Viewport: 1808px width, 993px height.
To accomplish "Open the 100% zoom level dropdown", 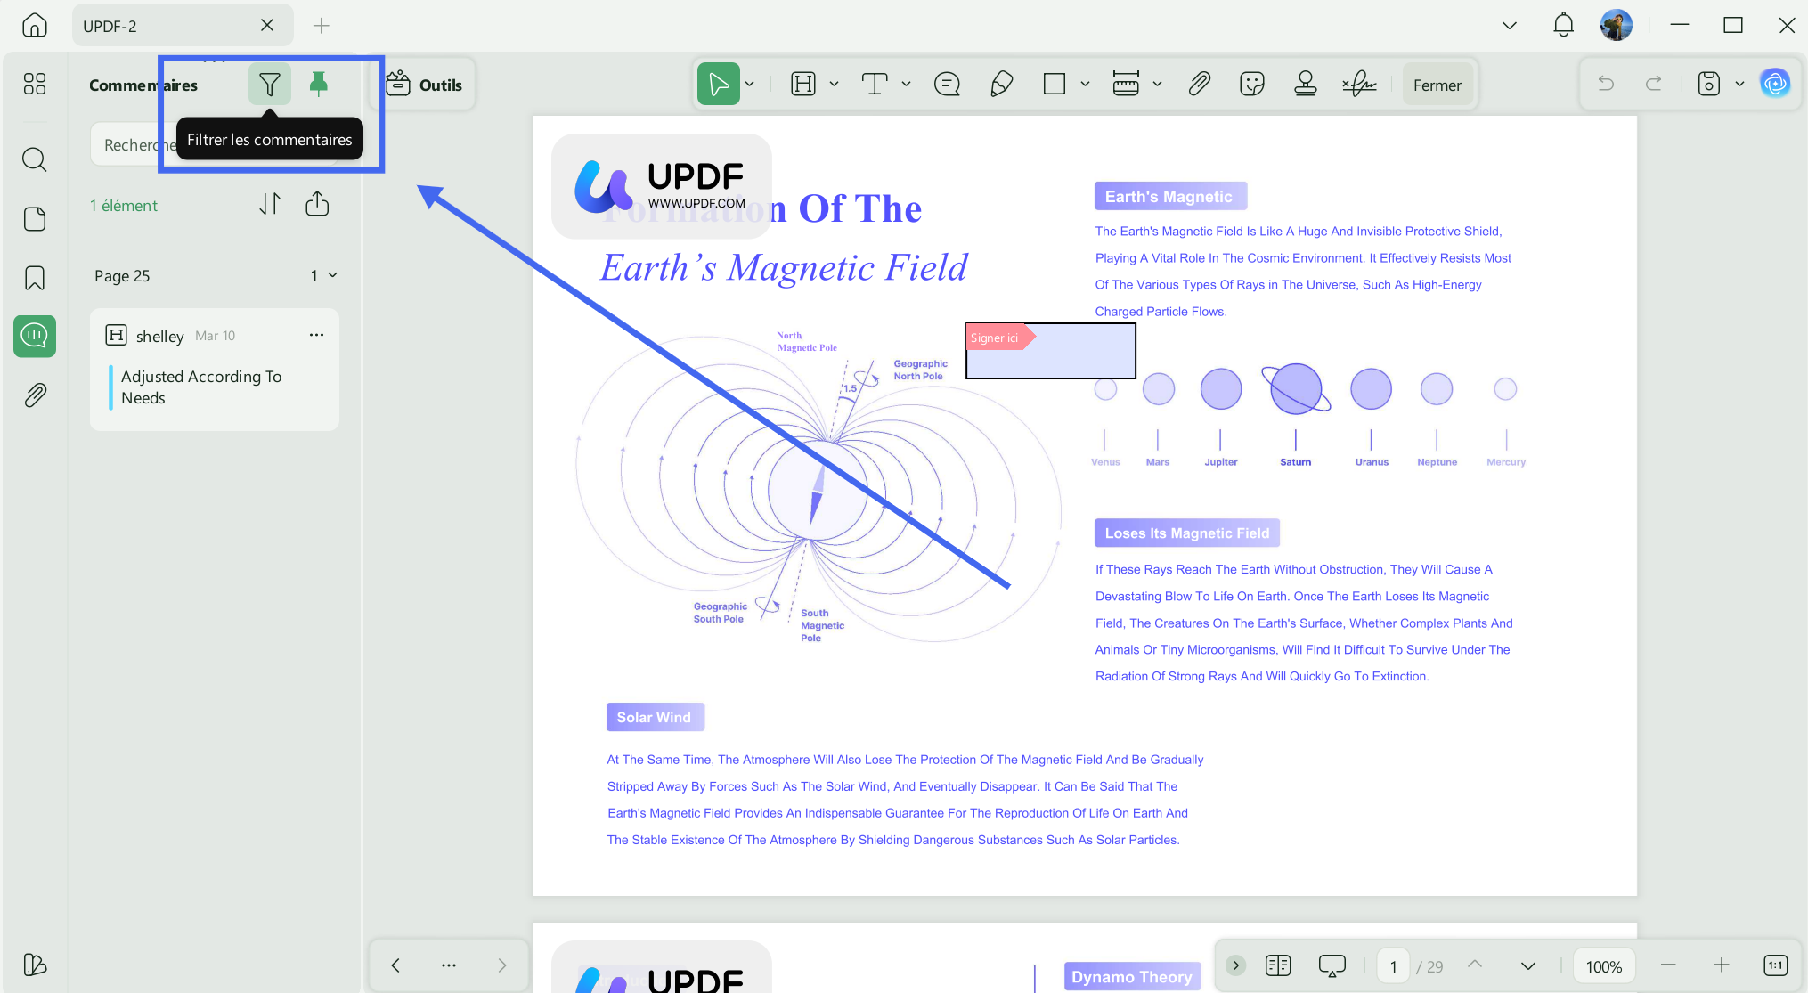I will click(x=1603, y=965).
